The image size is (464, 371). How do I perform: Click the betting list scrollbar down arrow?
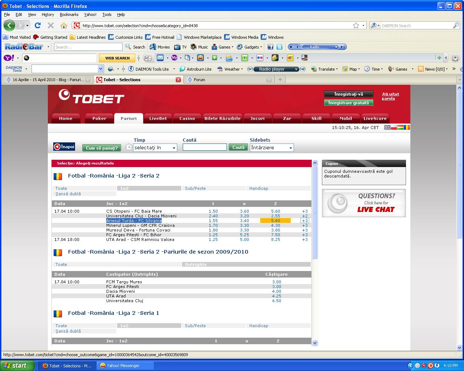point(315,343)
